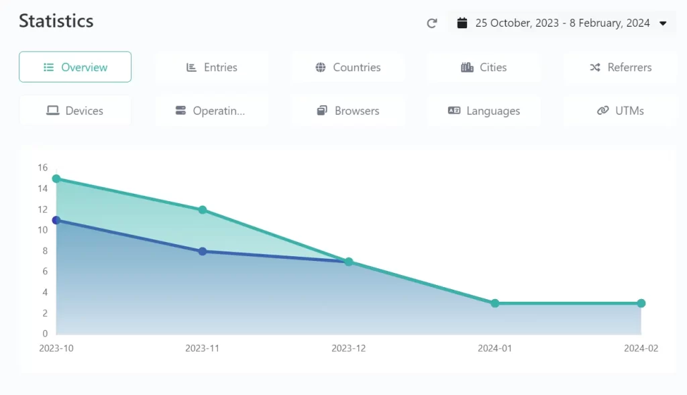Click the Languages tab icon
Image resolution: width=687 pixels, height=395 pixels.
pos(454,111)
